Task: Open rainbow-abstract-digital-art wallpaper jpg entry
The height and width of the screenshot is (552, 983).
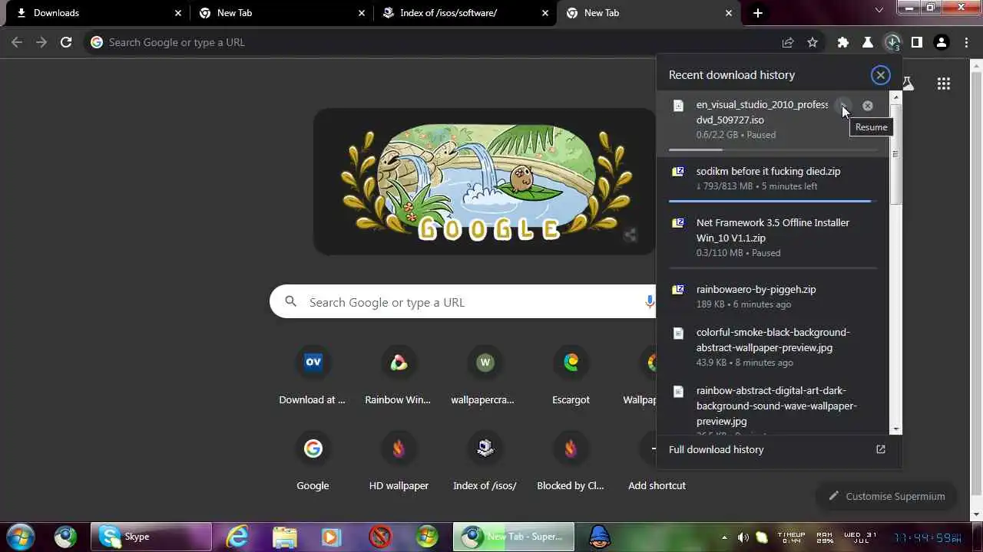Action: [773, 406]
